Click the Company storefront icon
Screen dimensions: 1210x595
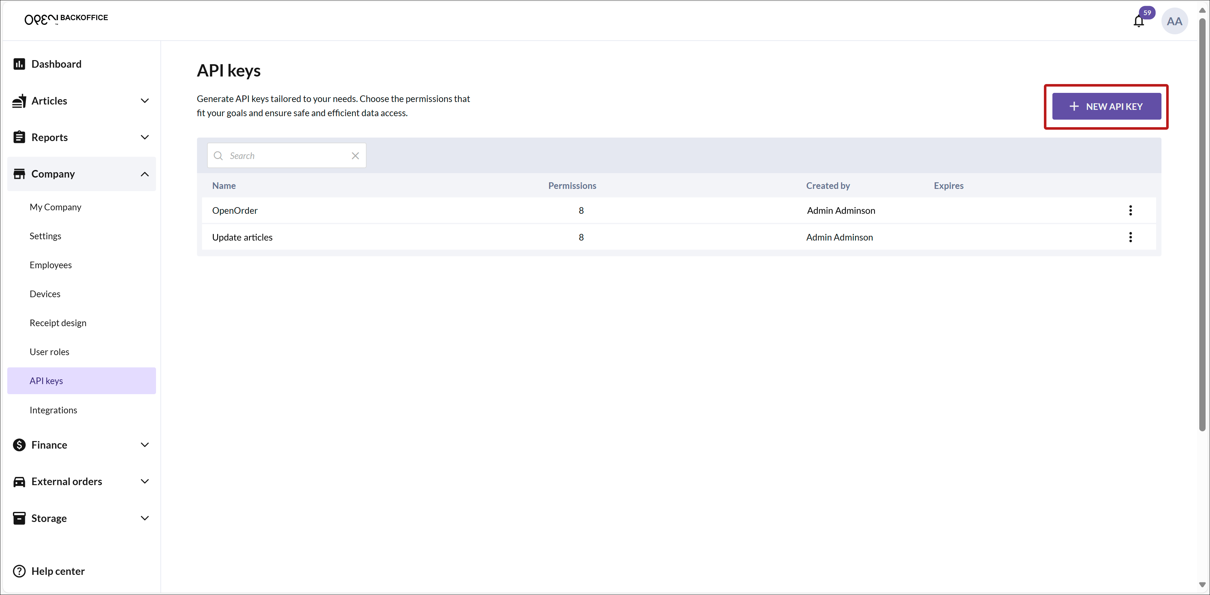tap(19, 173)
